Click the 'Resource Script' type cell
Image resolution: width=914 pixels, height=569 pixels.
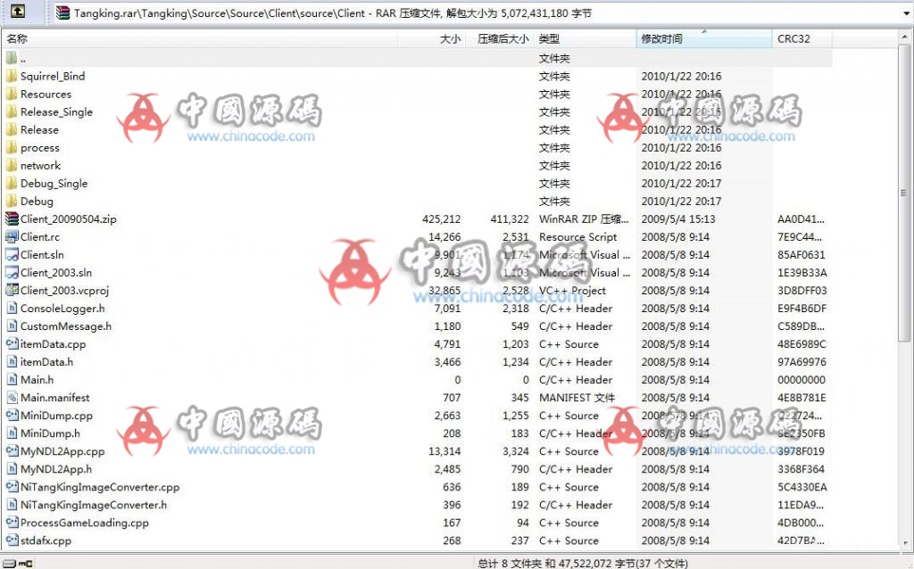577,237
